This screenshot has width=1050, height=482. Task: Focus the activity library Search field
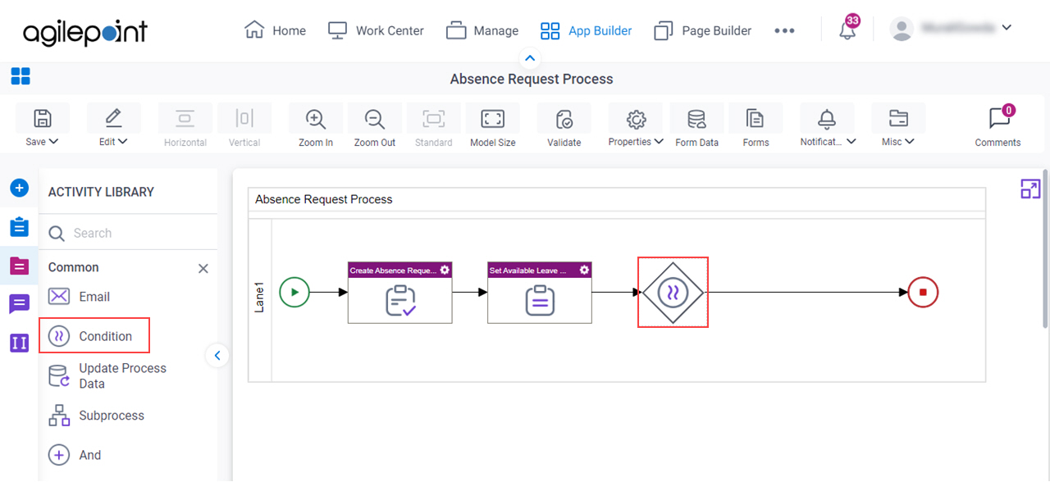tap(128, 233)
